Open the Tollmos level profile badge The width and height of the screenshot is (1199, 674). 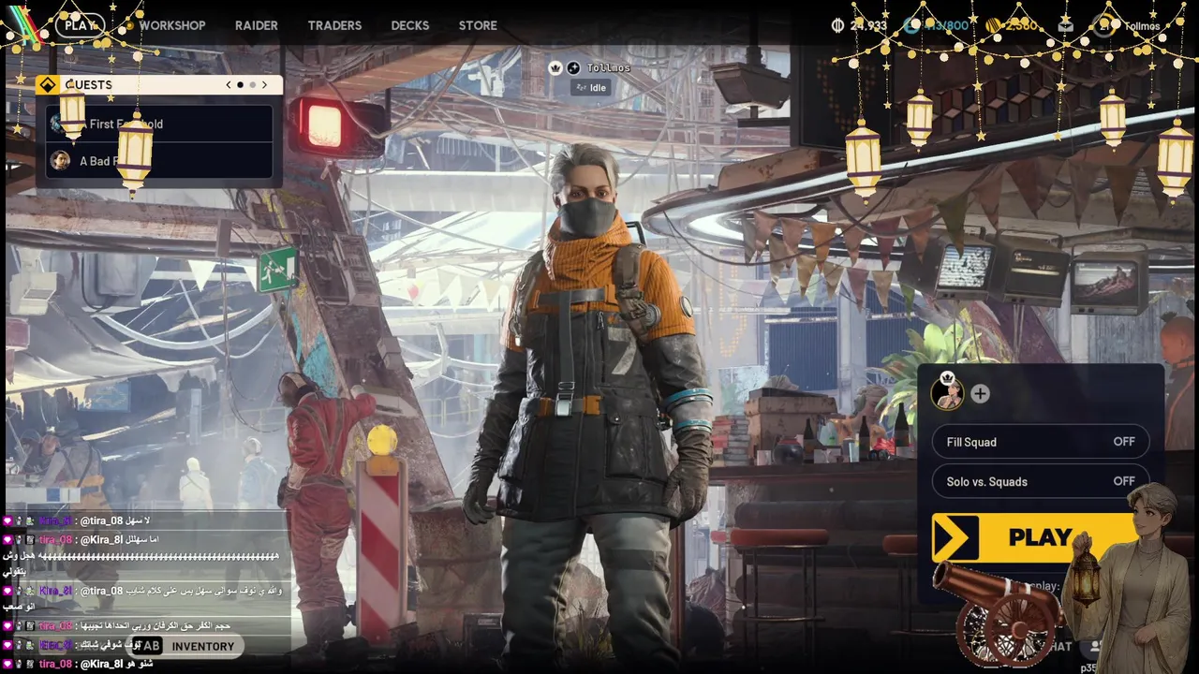click(x=1105, y=25)
